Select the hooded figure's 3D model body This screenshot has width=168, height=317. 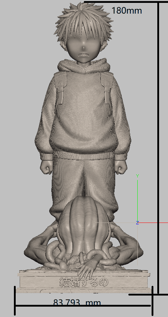click(x=83, y=113)
